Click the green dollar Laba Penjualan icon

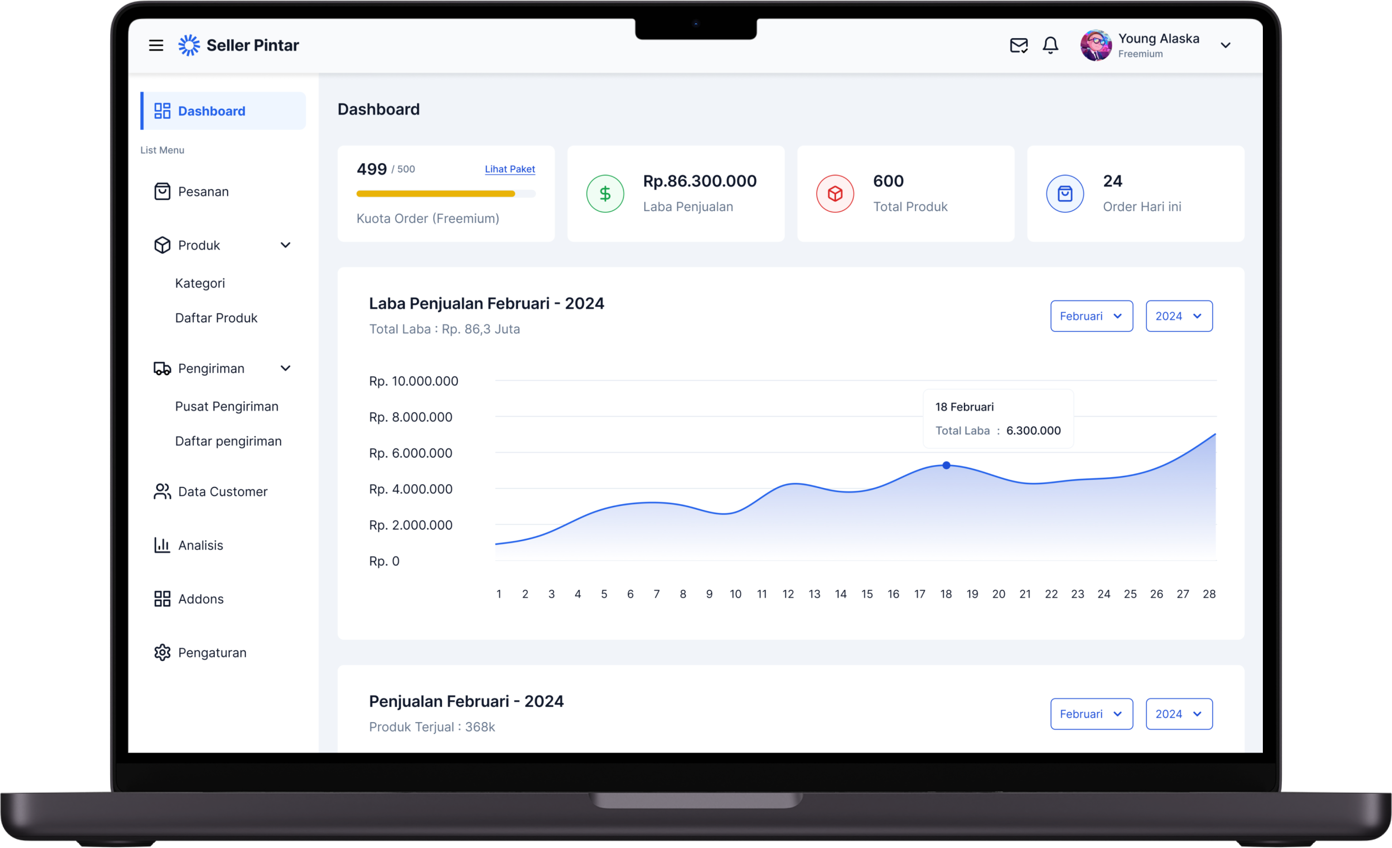click(604, 194)
